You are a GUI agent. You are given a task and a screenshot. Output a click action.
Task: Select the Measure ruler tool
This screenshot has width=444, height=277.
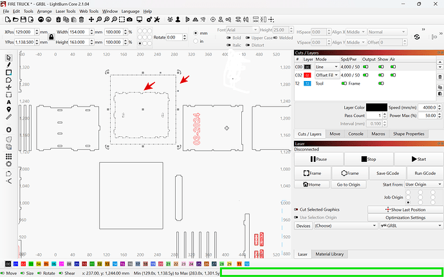[x=8, y=117]
